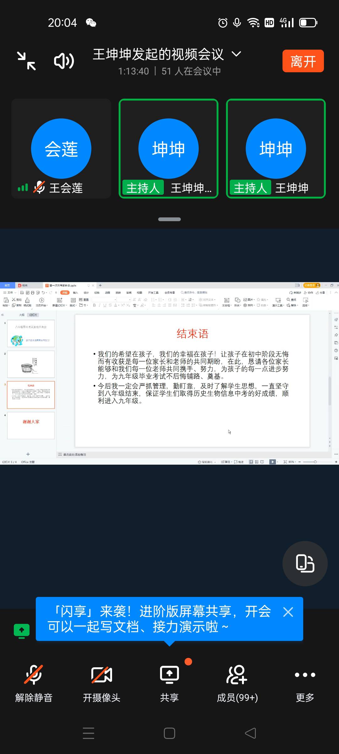Image resolution: width=339 pixels, height=754 pixels.
Task: Open the 插入 ribbon tab in shared WPS
Action: (x=75, y=292)
